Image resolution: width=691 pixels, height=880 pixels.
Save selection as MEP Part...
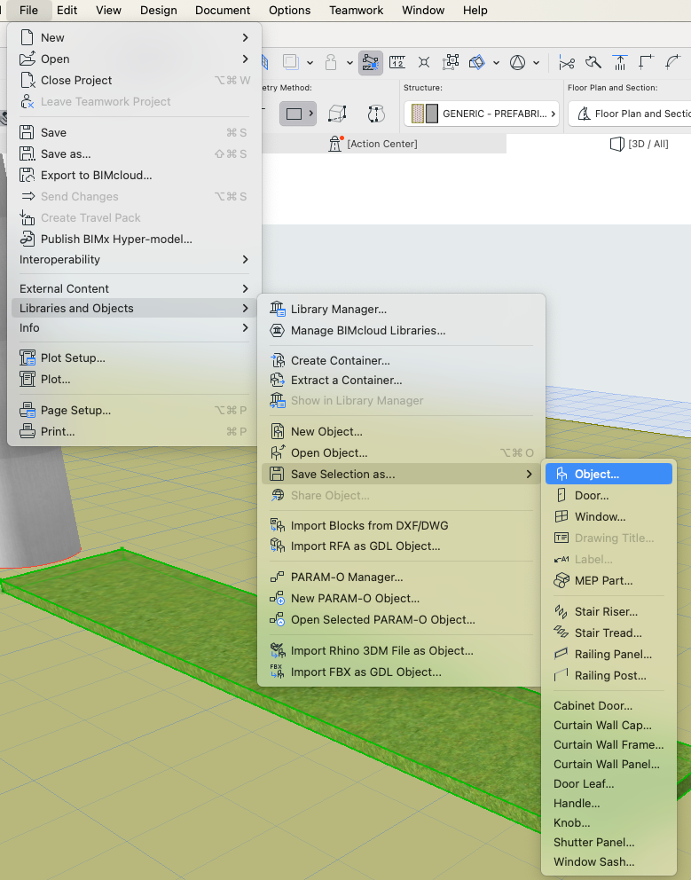(609, 581)
